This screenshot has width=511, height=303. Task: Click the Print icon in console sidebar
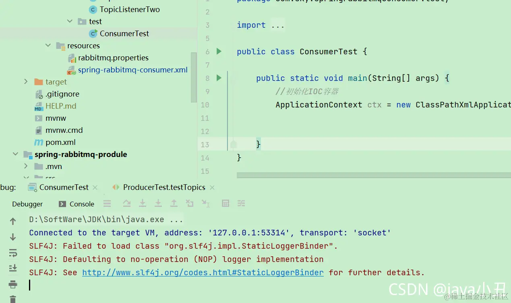click(13, 284)
